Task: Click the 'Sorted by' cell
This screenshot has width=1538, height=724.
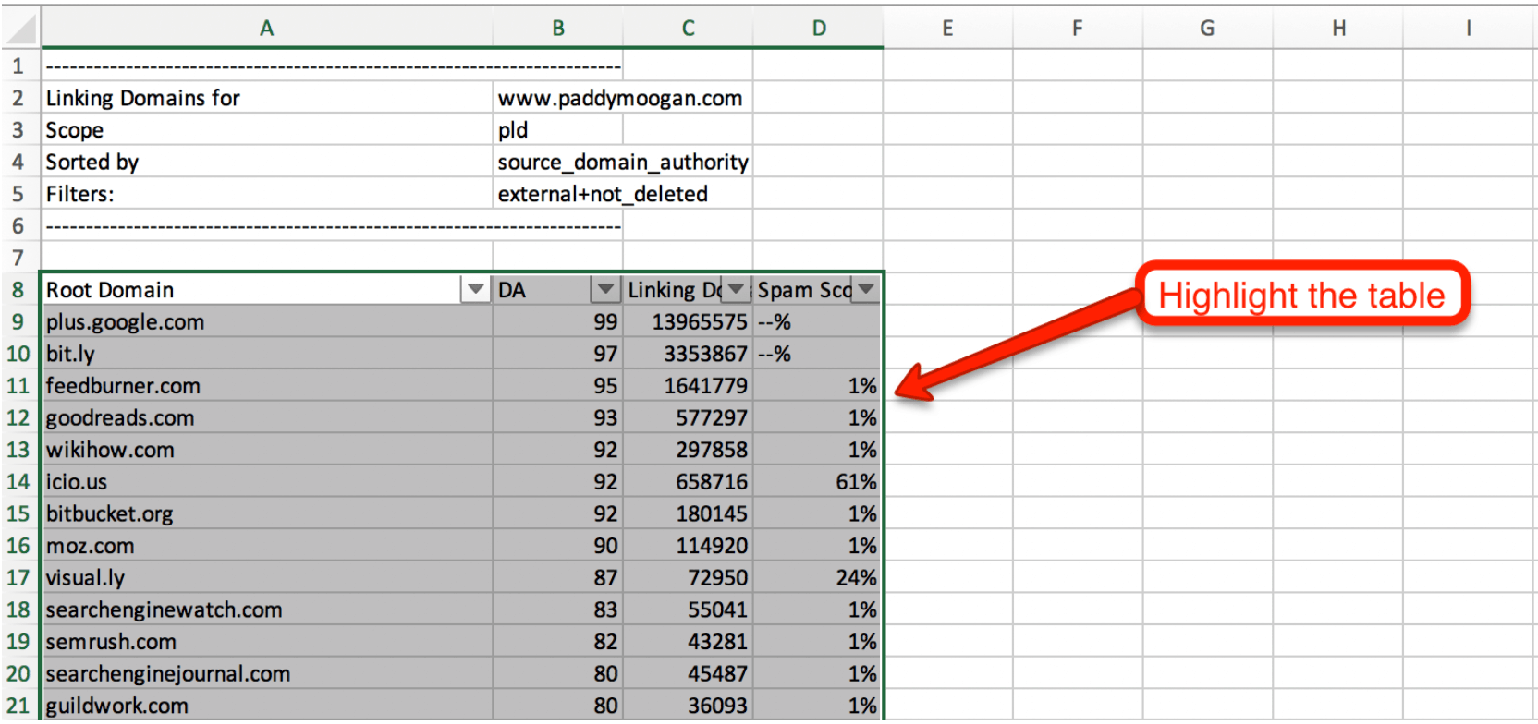Action: (x=267, y=163)
